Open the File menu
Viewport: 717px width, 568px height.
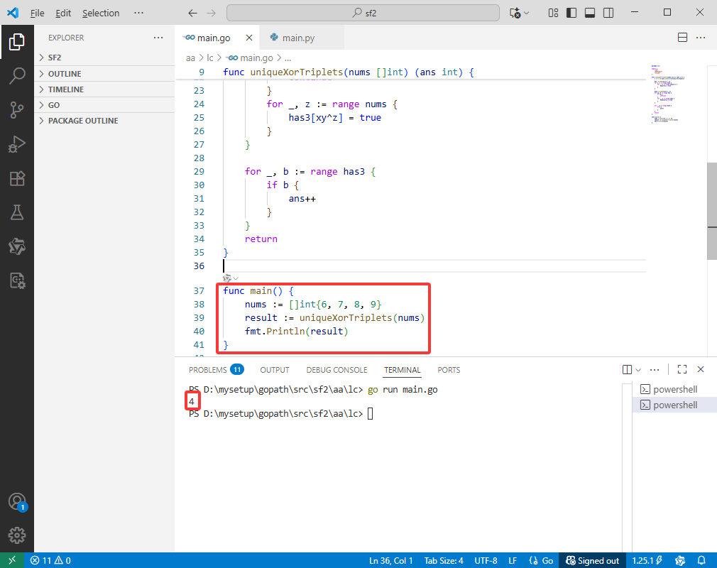pos(37,13)
